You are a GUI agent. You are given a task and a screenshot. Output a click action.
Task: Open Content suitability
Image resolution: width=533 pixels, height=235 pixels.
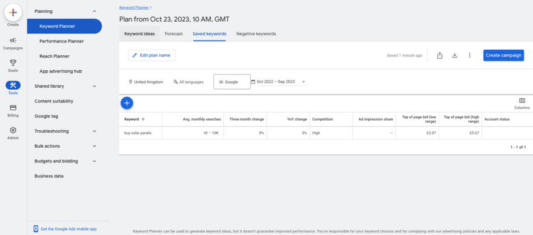click(x=54, y=101)
